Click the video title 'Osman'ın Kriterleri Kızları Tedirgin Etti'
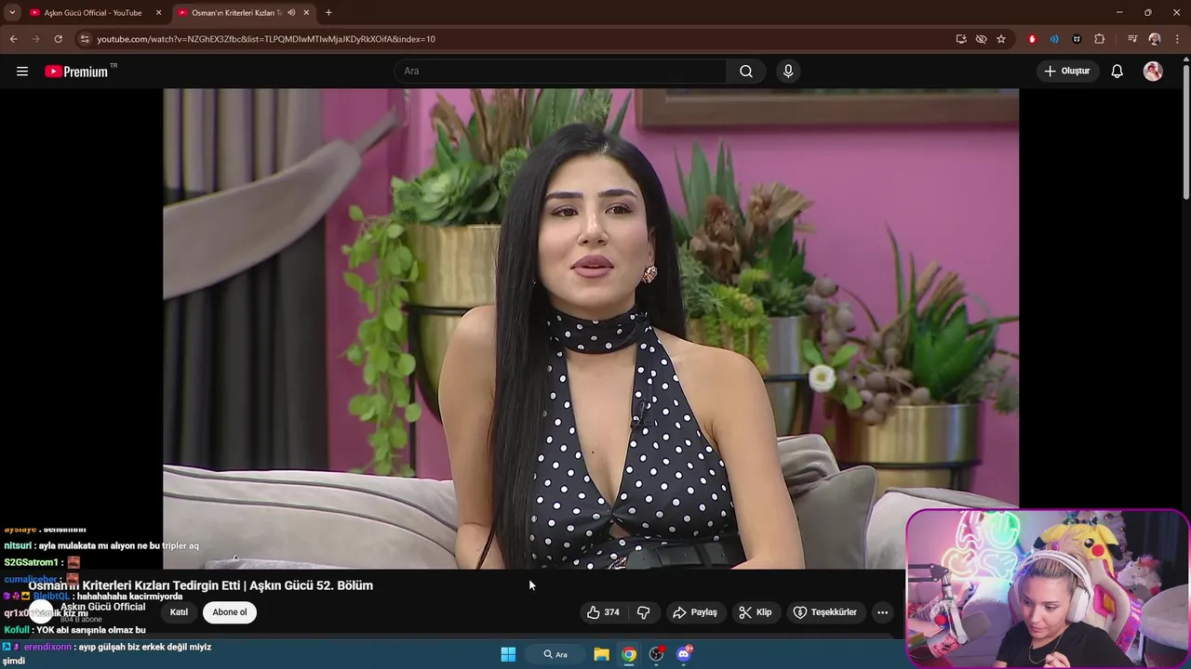Viewport: 1191px width, 669px height. 137,585
